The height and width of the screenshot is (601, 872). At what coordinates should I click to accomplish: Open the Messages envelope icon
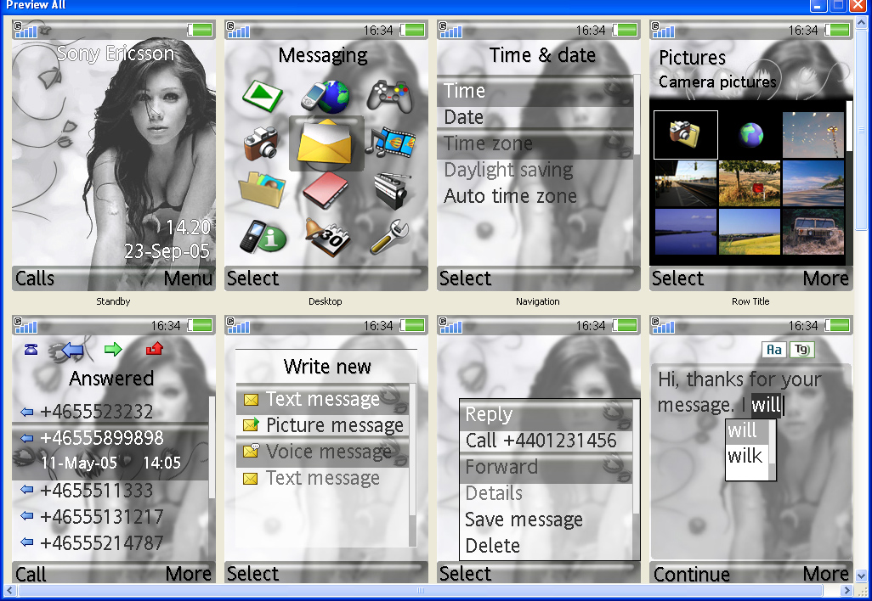pyautogui.click(x=326, y=143)
